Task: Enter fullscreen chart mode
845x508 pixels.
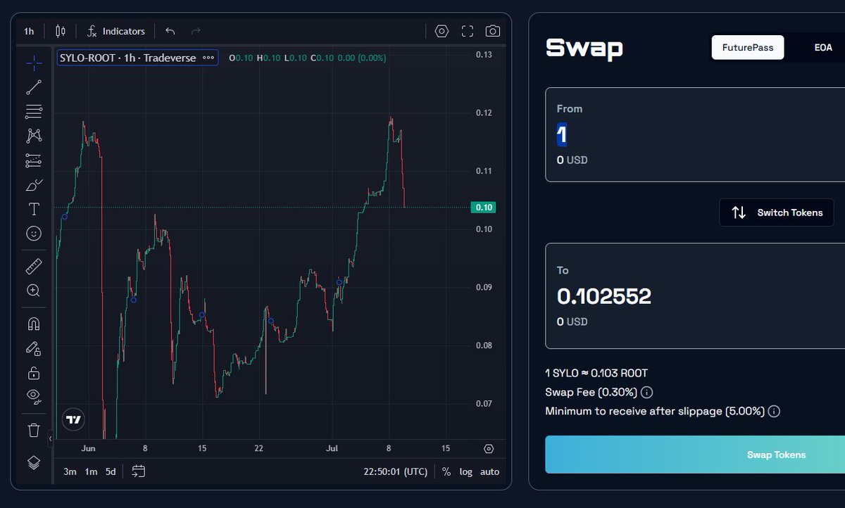Action: click(x=468, y=31)
